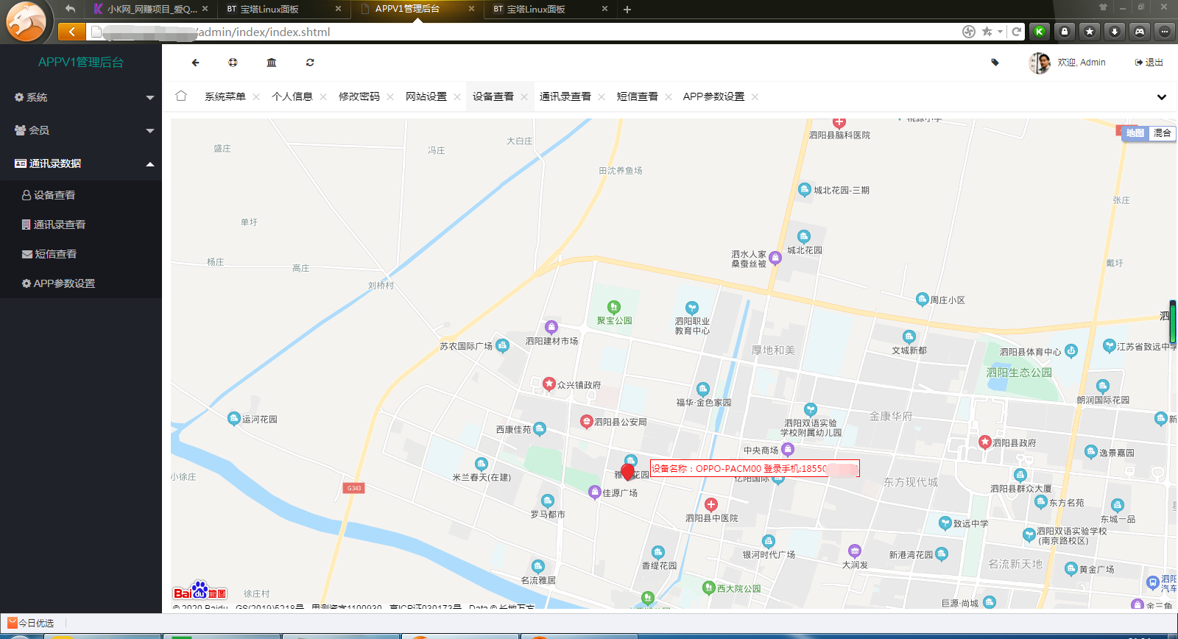Screen dimensions: 1178x639
Task: Expand the 会员 sidebar menu
Action: pyautogui.click(x=81, y=130)
